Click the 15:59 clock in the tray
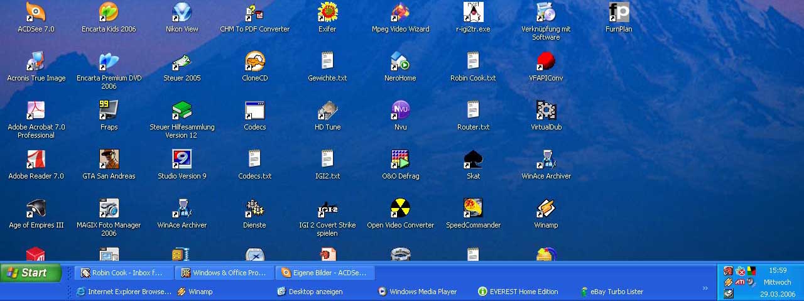Screen dimensions: 804x301 tap(778, 271)
